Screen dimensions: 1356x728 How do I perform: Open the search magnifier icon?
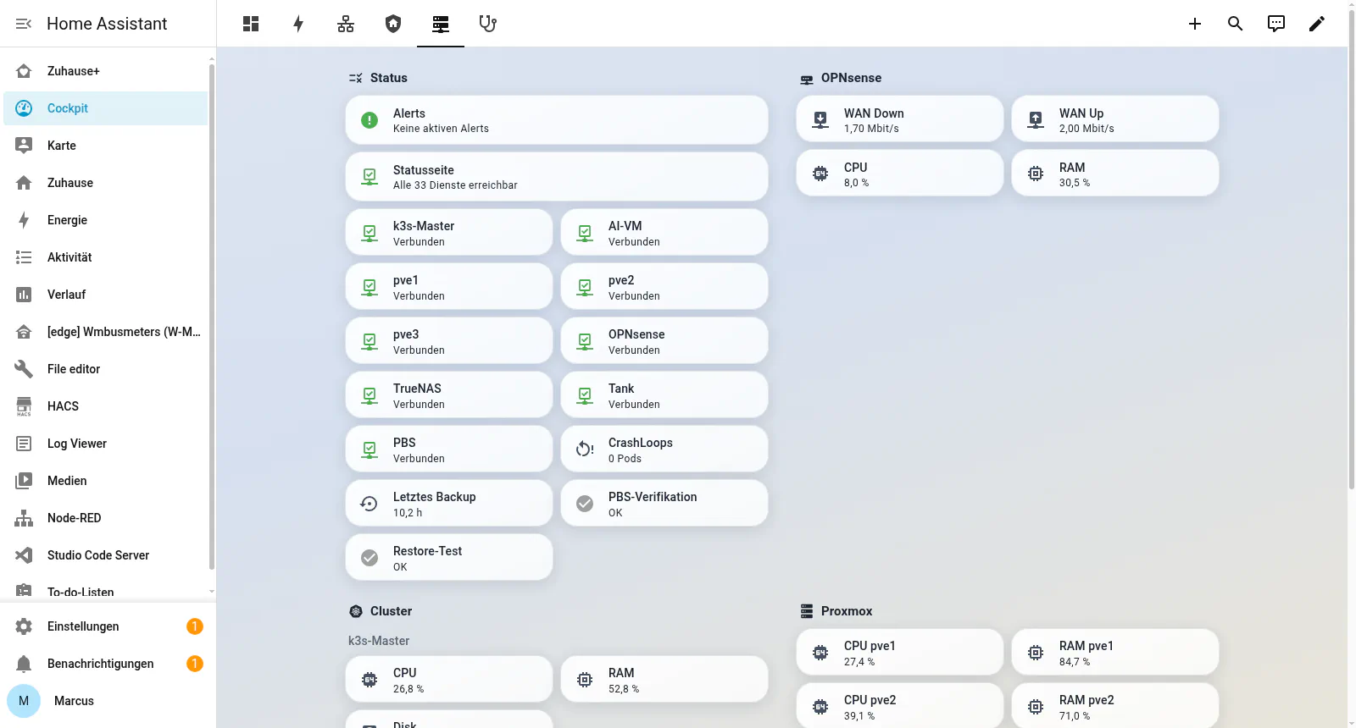(x=1236, y=24)
